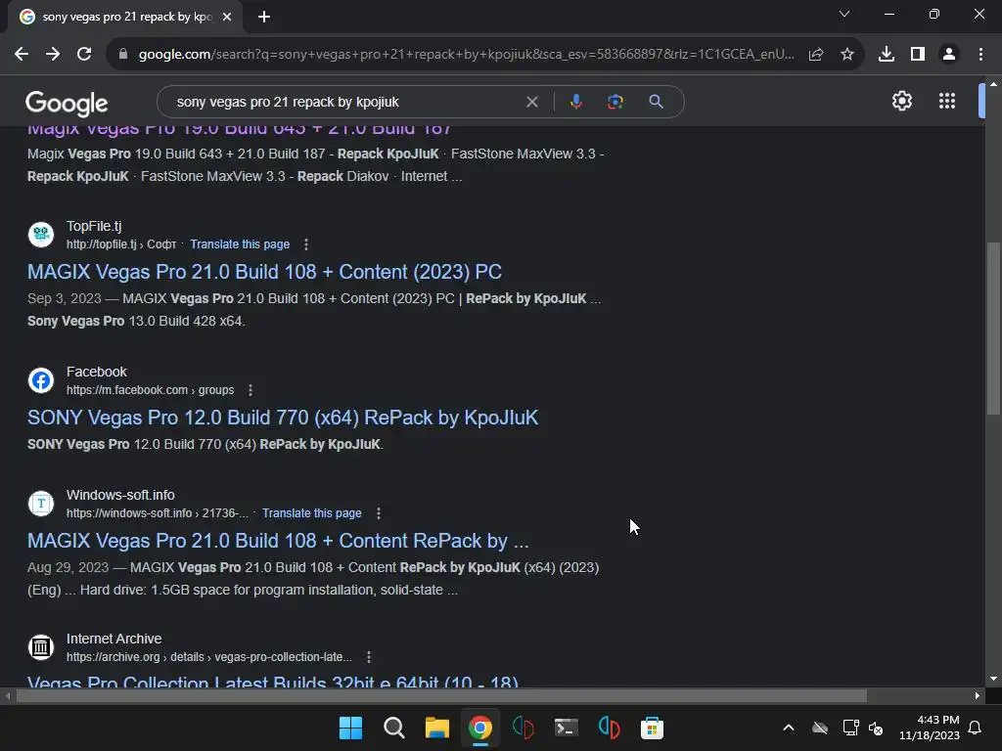Open SONY Vegas Pro 12.0 Build 770 result

click(x=283, y=418)
